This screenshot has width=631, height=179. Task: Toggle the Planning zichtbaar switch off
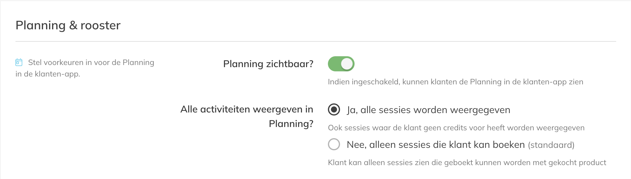(x=341, y=64)
